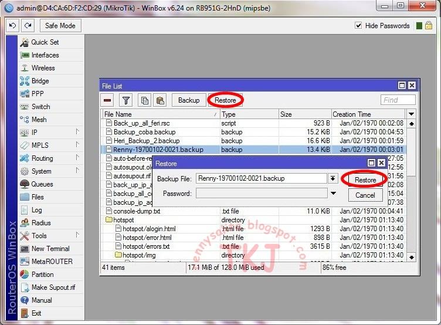Click the Undo arrow icon
Image resolution: width=441 pixels, height=325 pixels.
point(13,26)
